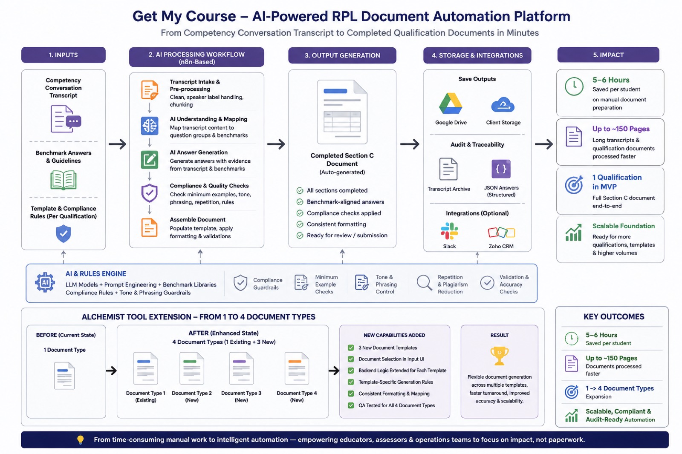The image size is (682, 454).
Task: Toggle the QA Tested for All 4 Document Types checkbox
Action: point(351,405)
